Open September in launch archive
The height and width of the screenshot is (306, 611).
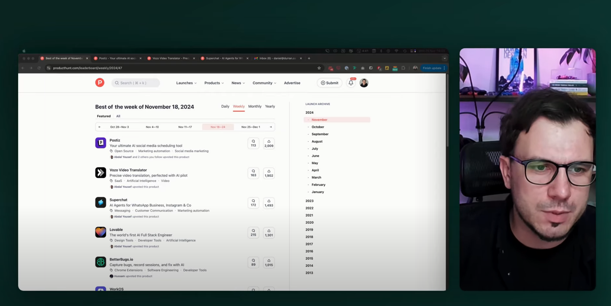click(x=320, y=134)
